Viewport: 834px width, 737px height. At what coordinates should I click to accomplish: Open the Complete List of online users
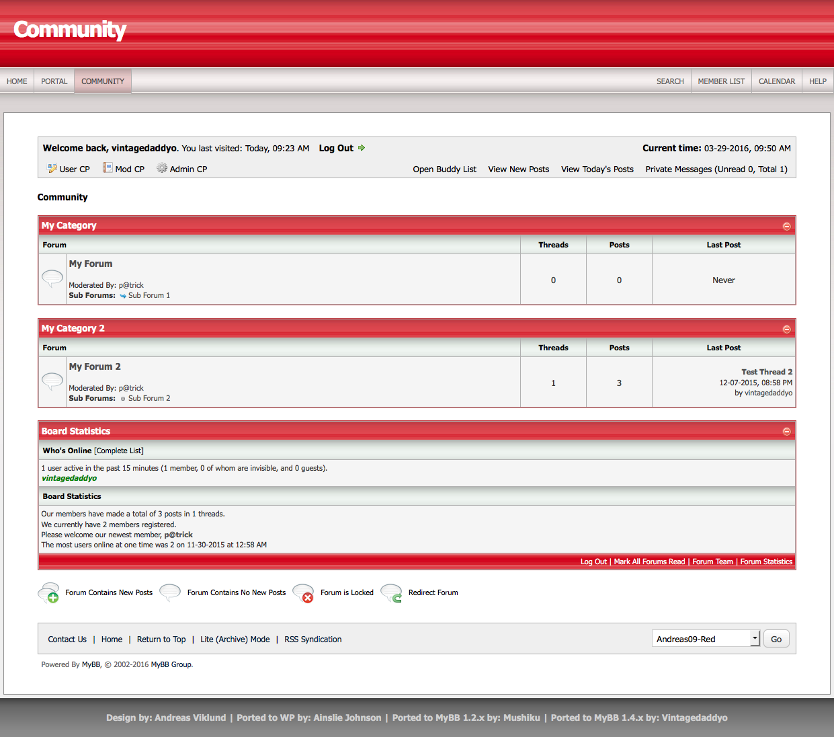tap(119, 451)
